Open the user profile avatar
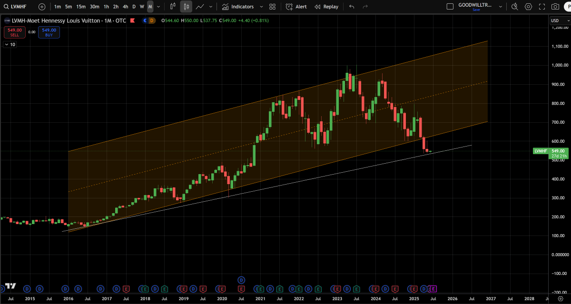The image size is (571, 304). coord(567,7)
